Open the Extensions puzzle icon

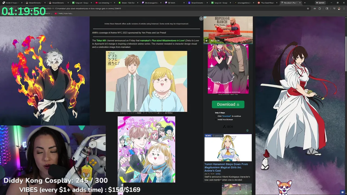coord(320,8)
